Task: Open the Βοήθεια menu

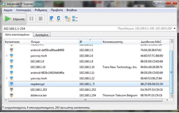Action: 72,10
